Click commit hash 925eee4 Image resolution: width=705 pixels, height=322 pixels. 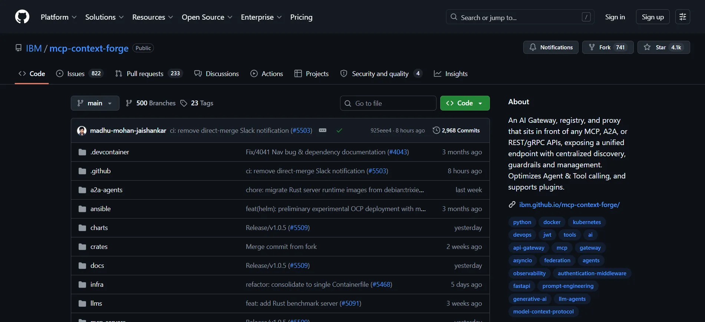point(381,131)
